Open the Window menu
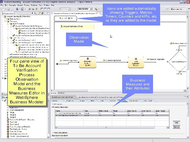 tap(46, 5)
